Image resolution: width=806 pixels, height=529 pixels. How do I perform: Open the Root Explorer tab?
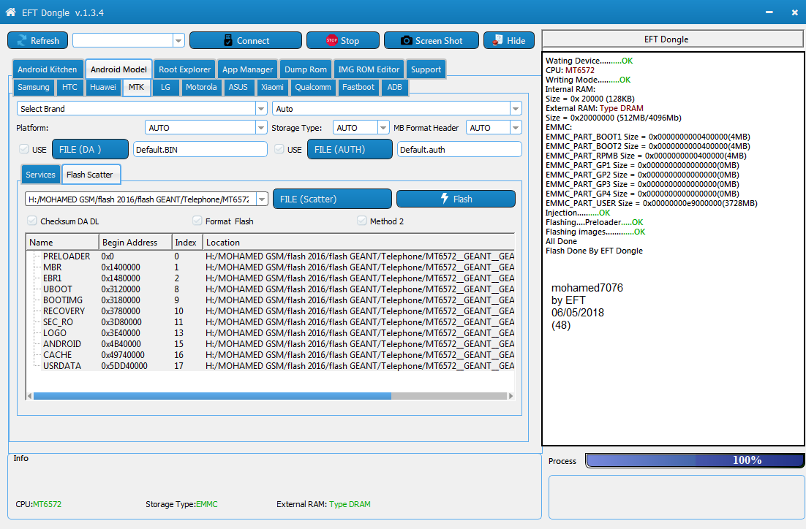184,69
